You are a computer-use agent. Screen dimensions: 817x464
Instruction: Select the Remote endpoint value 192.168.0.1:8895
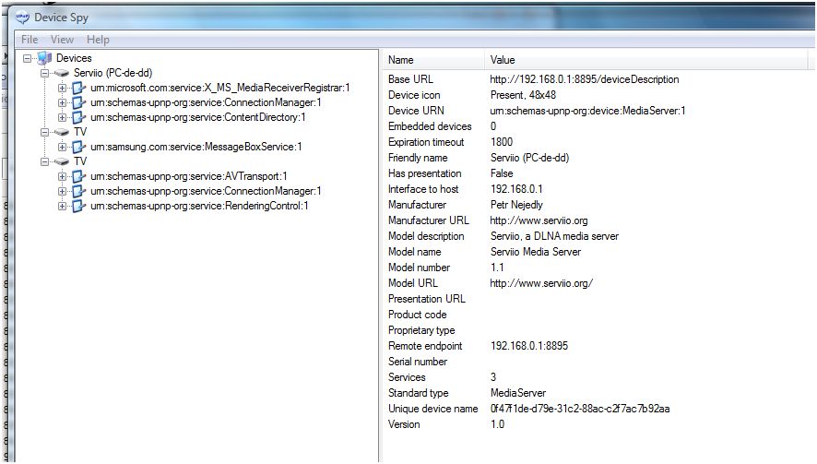tap(529, 346)
